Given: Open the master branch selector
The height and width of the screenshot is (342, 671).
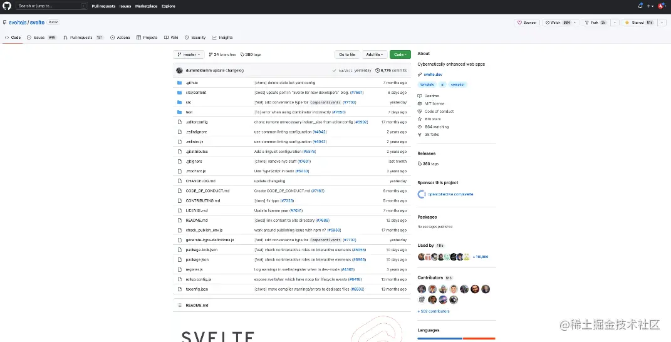Looking at the screenshot, I should (188, 54).
